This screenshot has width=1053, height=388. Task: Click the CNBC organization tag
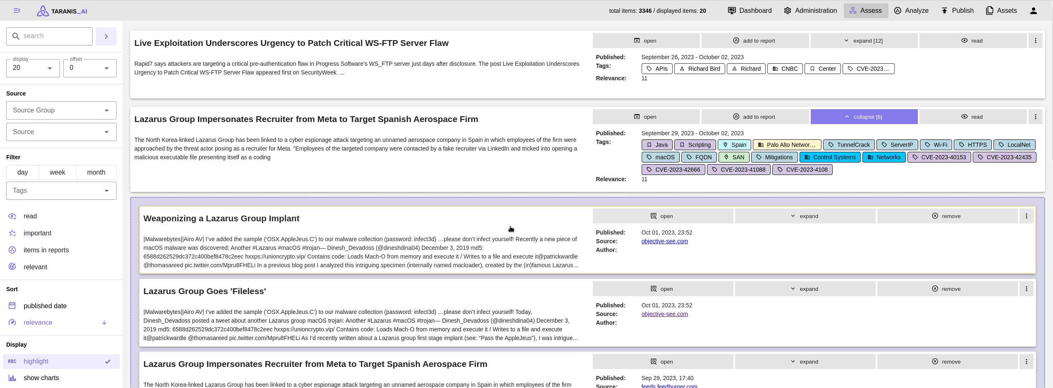pyautogui.click(x=785, y=69)
